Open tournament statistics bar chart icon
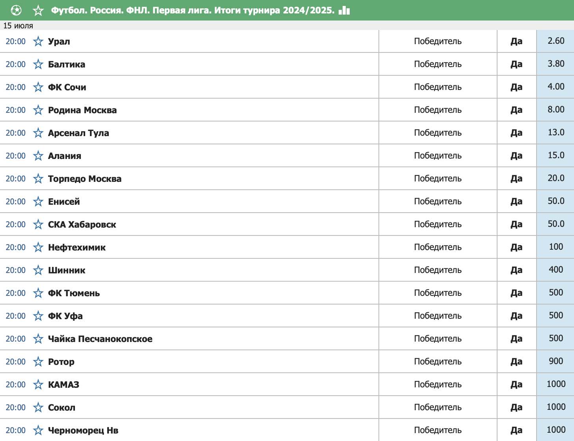Screen dimensions: 574x441 coord(344,10)
